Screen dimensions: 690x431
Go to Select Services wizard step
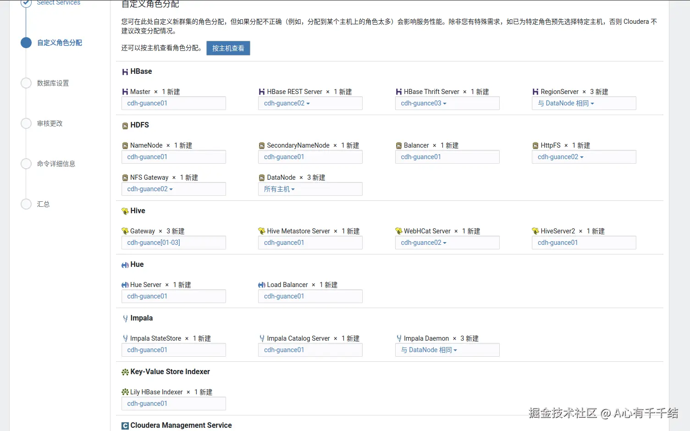(x=58, y=3)
